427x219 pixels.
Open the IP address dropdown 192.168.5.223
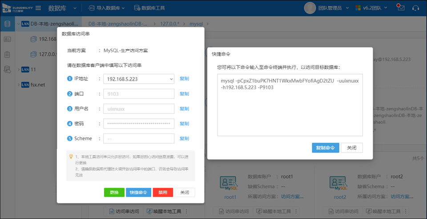[138, 79]
